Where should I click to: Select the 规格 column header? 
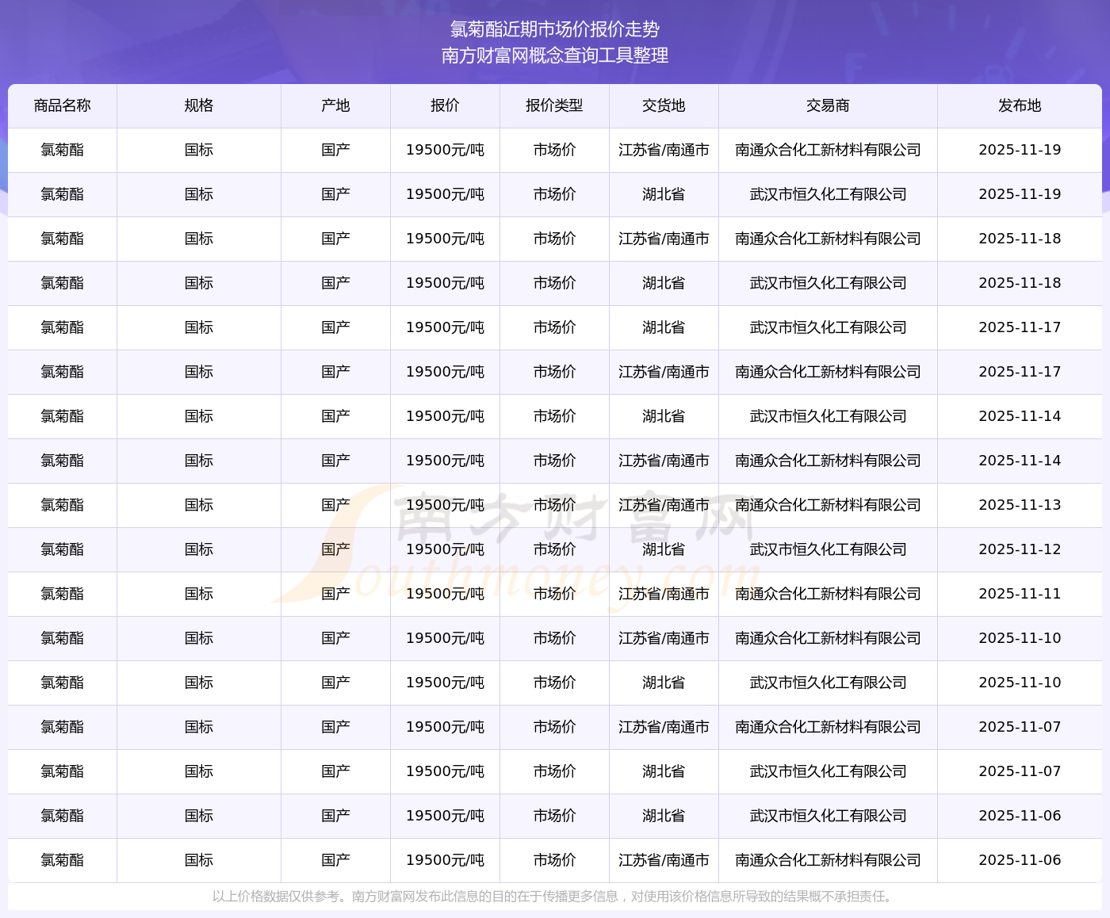pos(199,105)
